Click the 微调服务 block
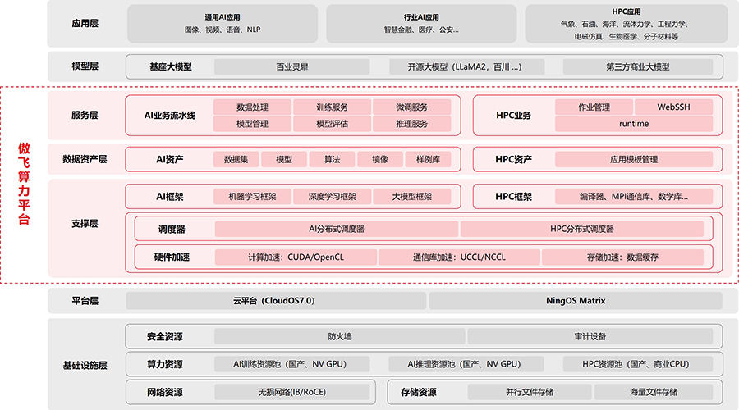Image resolution: width=739 pixels, height=410 pixels. click(411, 107)
